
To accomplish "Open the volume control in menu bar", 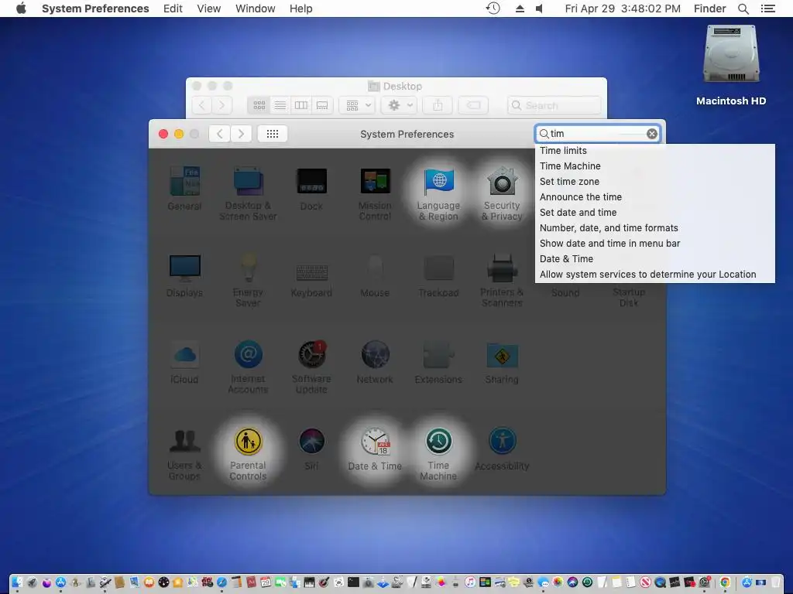I will point(540,9).
